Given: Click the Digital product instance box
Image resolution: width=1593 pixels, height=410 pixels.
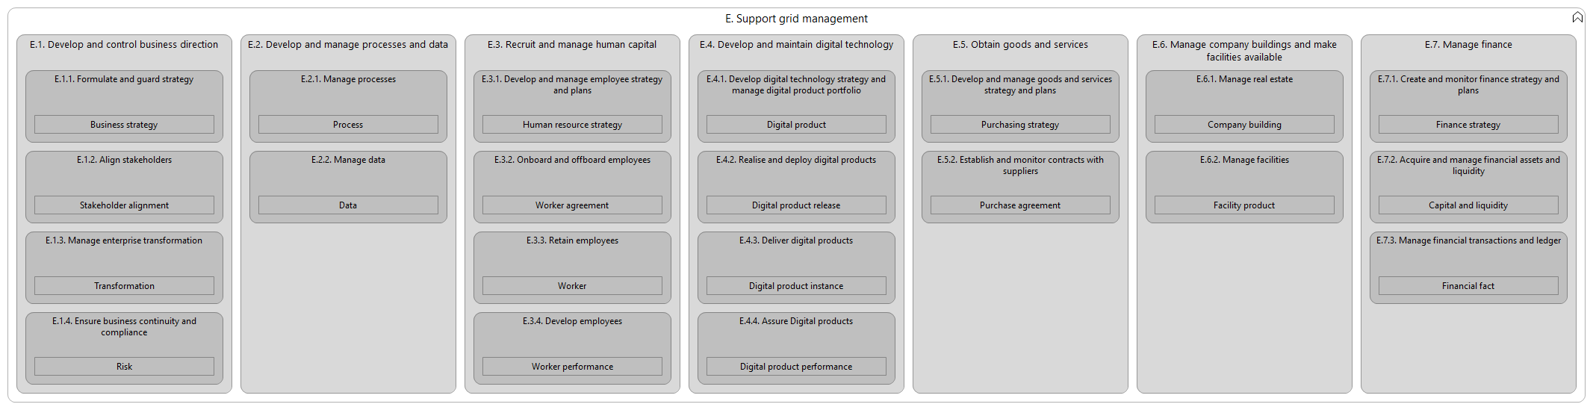Looking at the screenshot, I should [x=796, y=286].
